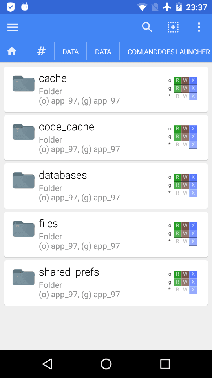Viewport: 212px width, 378px height.
Task: Click the shared_prefs folder icon
Action: pyautogui.click(x=24, y=277)
